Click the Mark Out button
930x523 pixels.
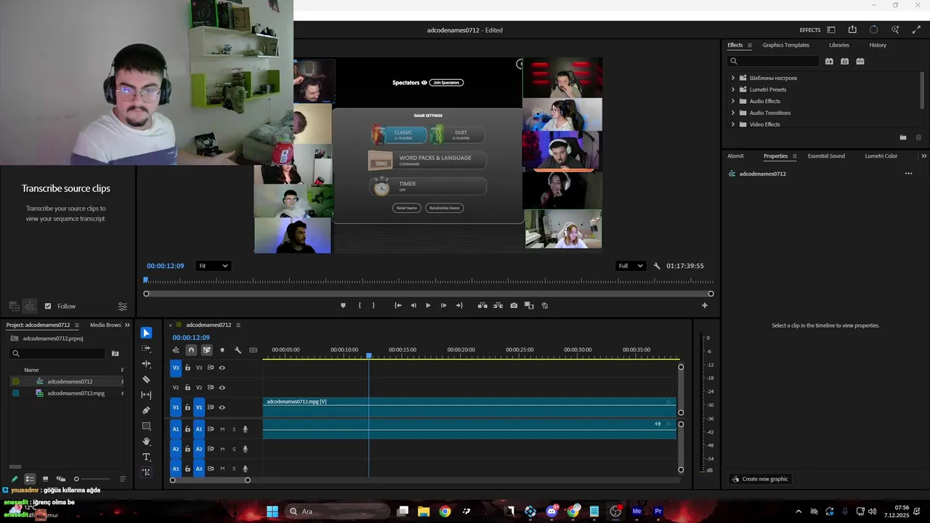pos(373,306)
